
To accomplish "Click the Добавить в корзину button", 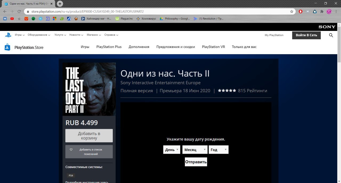I will click(89, 136).
